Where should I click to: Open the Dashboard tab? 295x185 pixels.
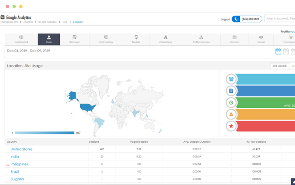21,39
